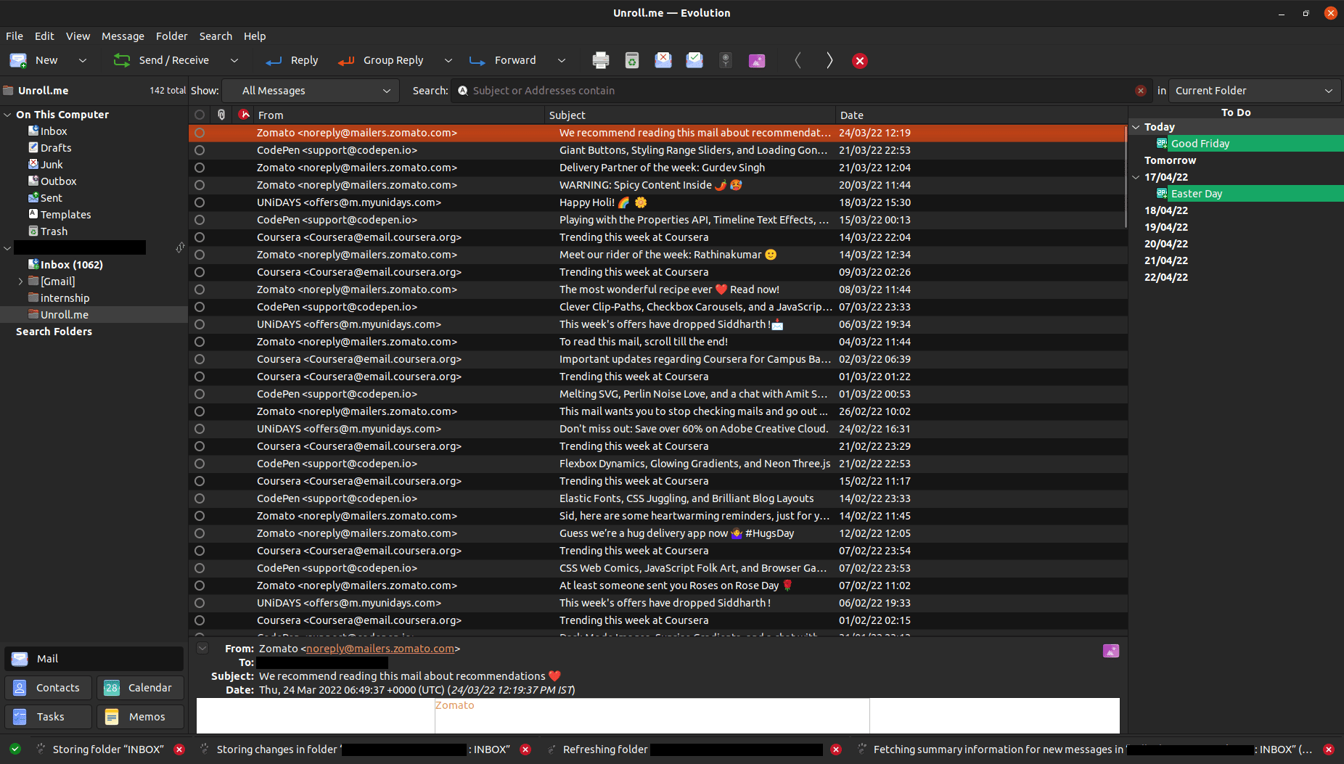
Task: Toggle read status for Meet our rider message
Action: pyautogui.click(x=200, y=255)
